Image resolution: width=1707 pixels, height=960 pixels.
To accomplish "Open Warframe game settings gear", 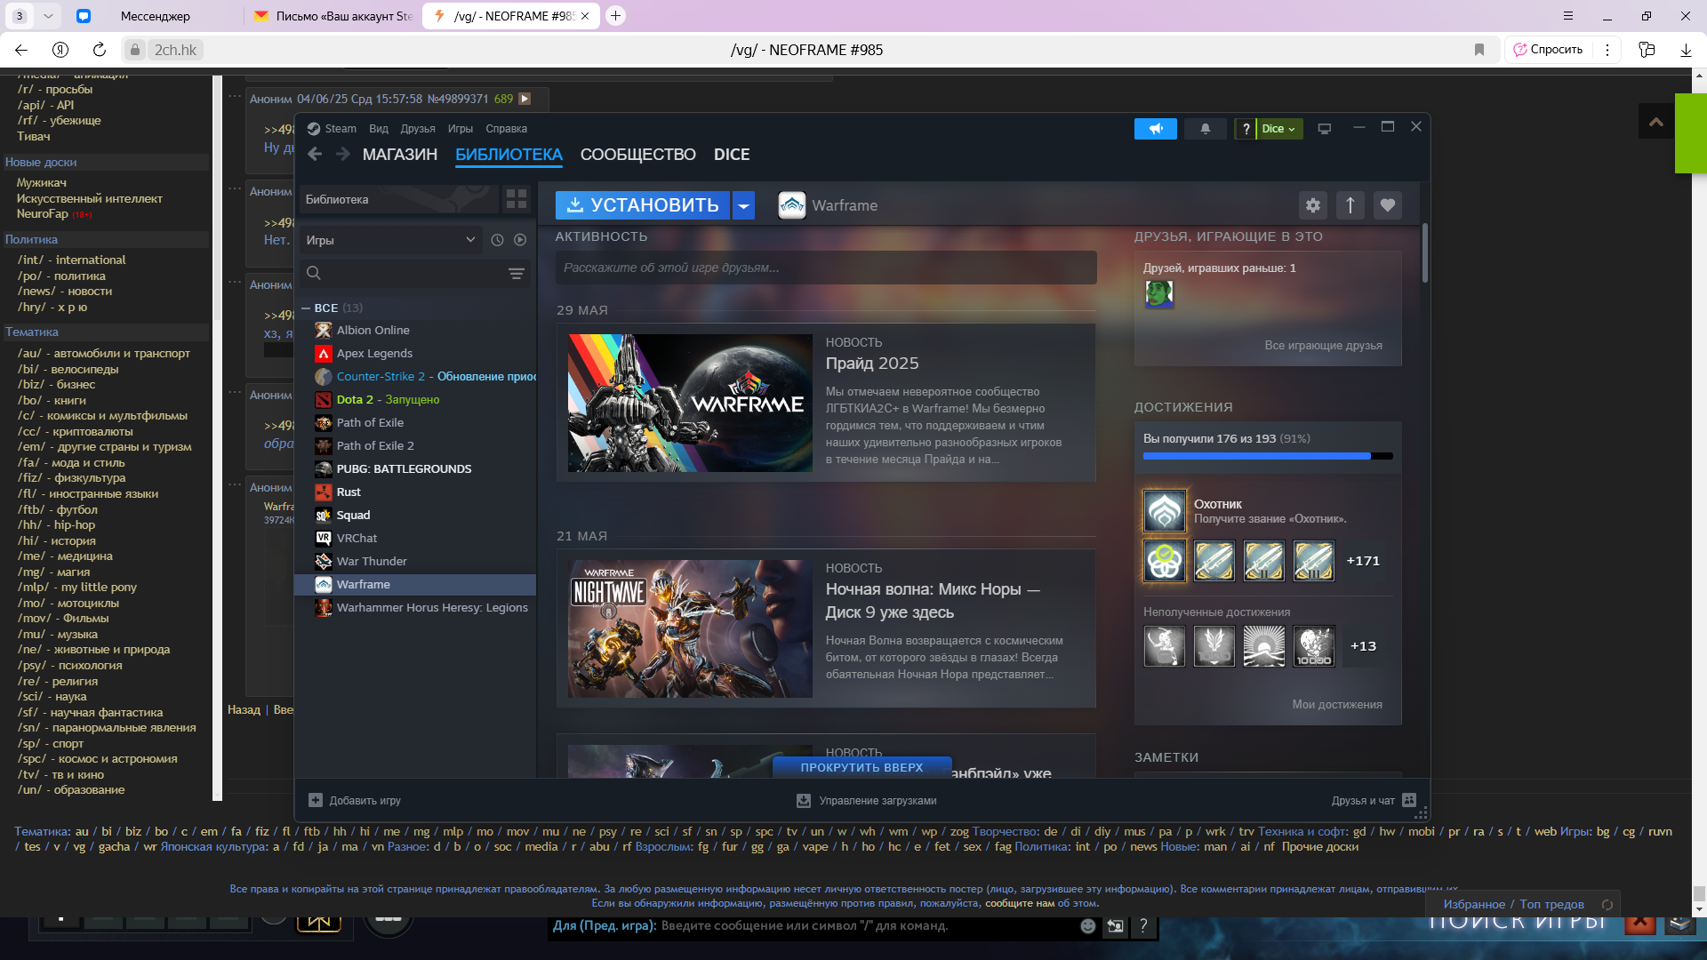I will point(1313,205).
